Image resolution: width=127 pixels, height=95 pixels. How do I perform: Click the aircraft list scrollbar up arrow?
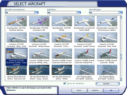pos(121,17)
